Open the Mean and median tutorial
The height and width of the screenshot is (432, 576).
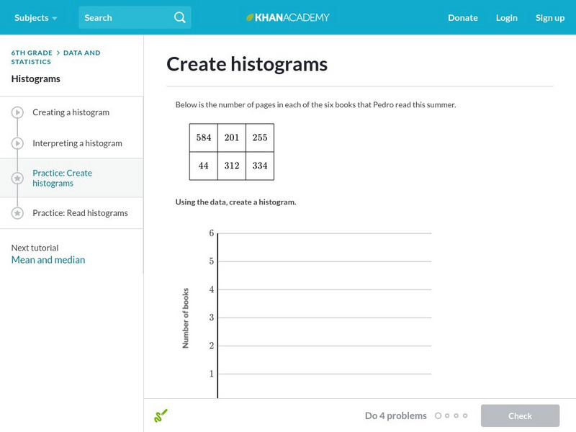[48, 260]
